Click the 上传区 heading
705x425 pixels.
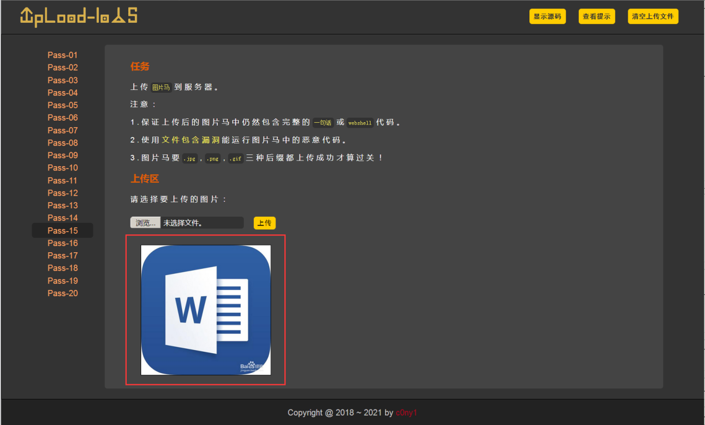145,179
